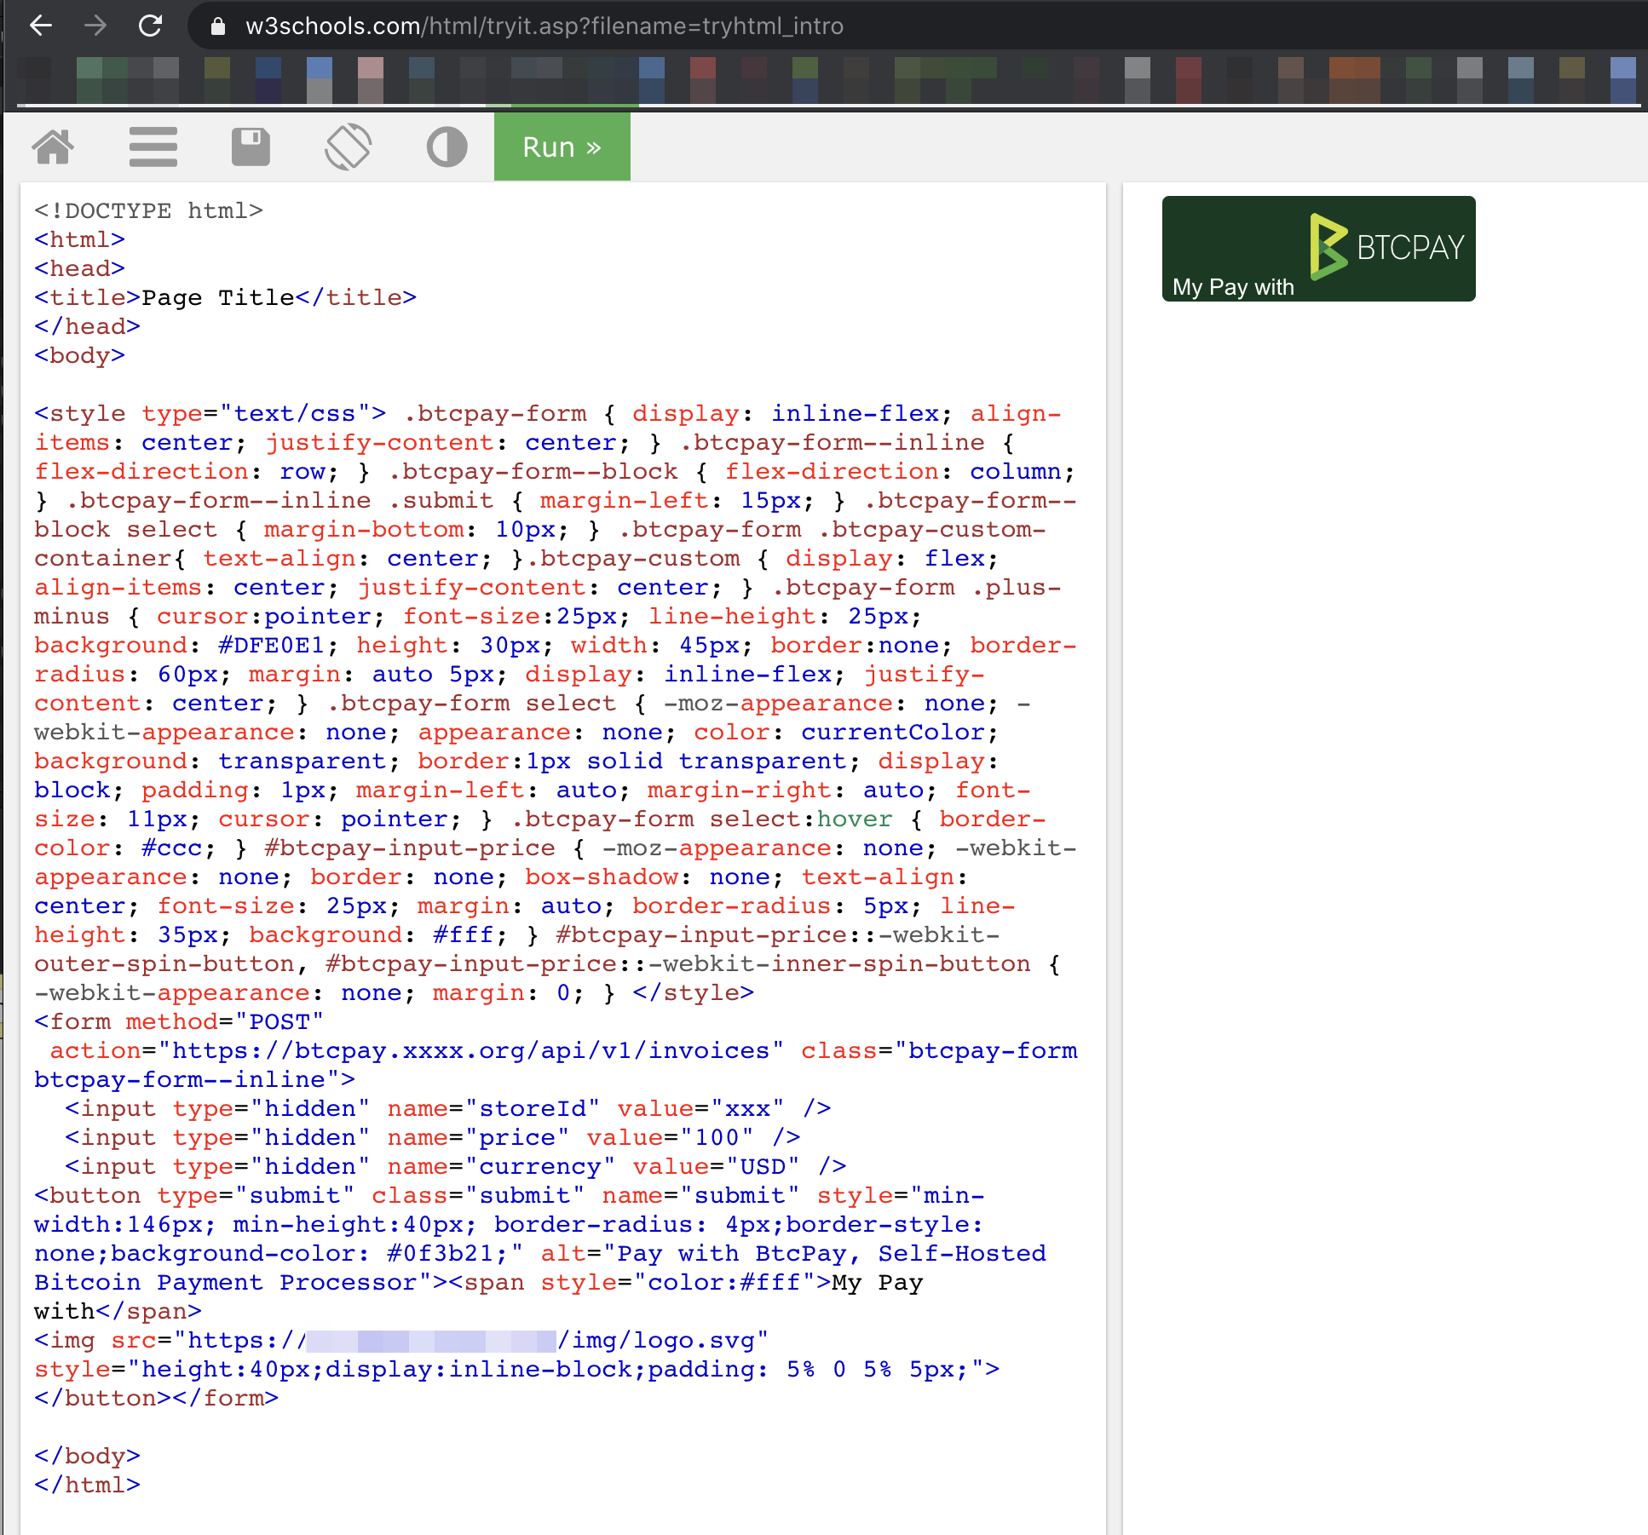Switch the editor split orientation
Image resolution: width=1648 pixels, height=1535 pixels.
(349, 146)
